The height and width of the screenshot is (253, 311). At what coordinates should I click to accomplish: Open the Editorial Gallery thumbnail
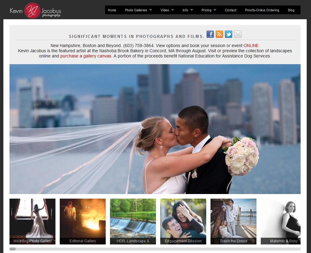[x=83, y=221]
